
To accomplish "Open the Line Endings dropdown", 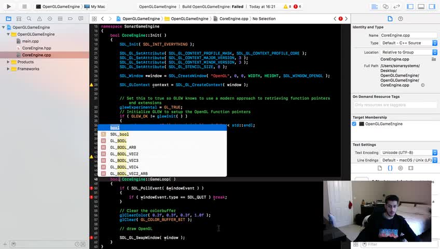I will tap(408, 160).
